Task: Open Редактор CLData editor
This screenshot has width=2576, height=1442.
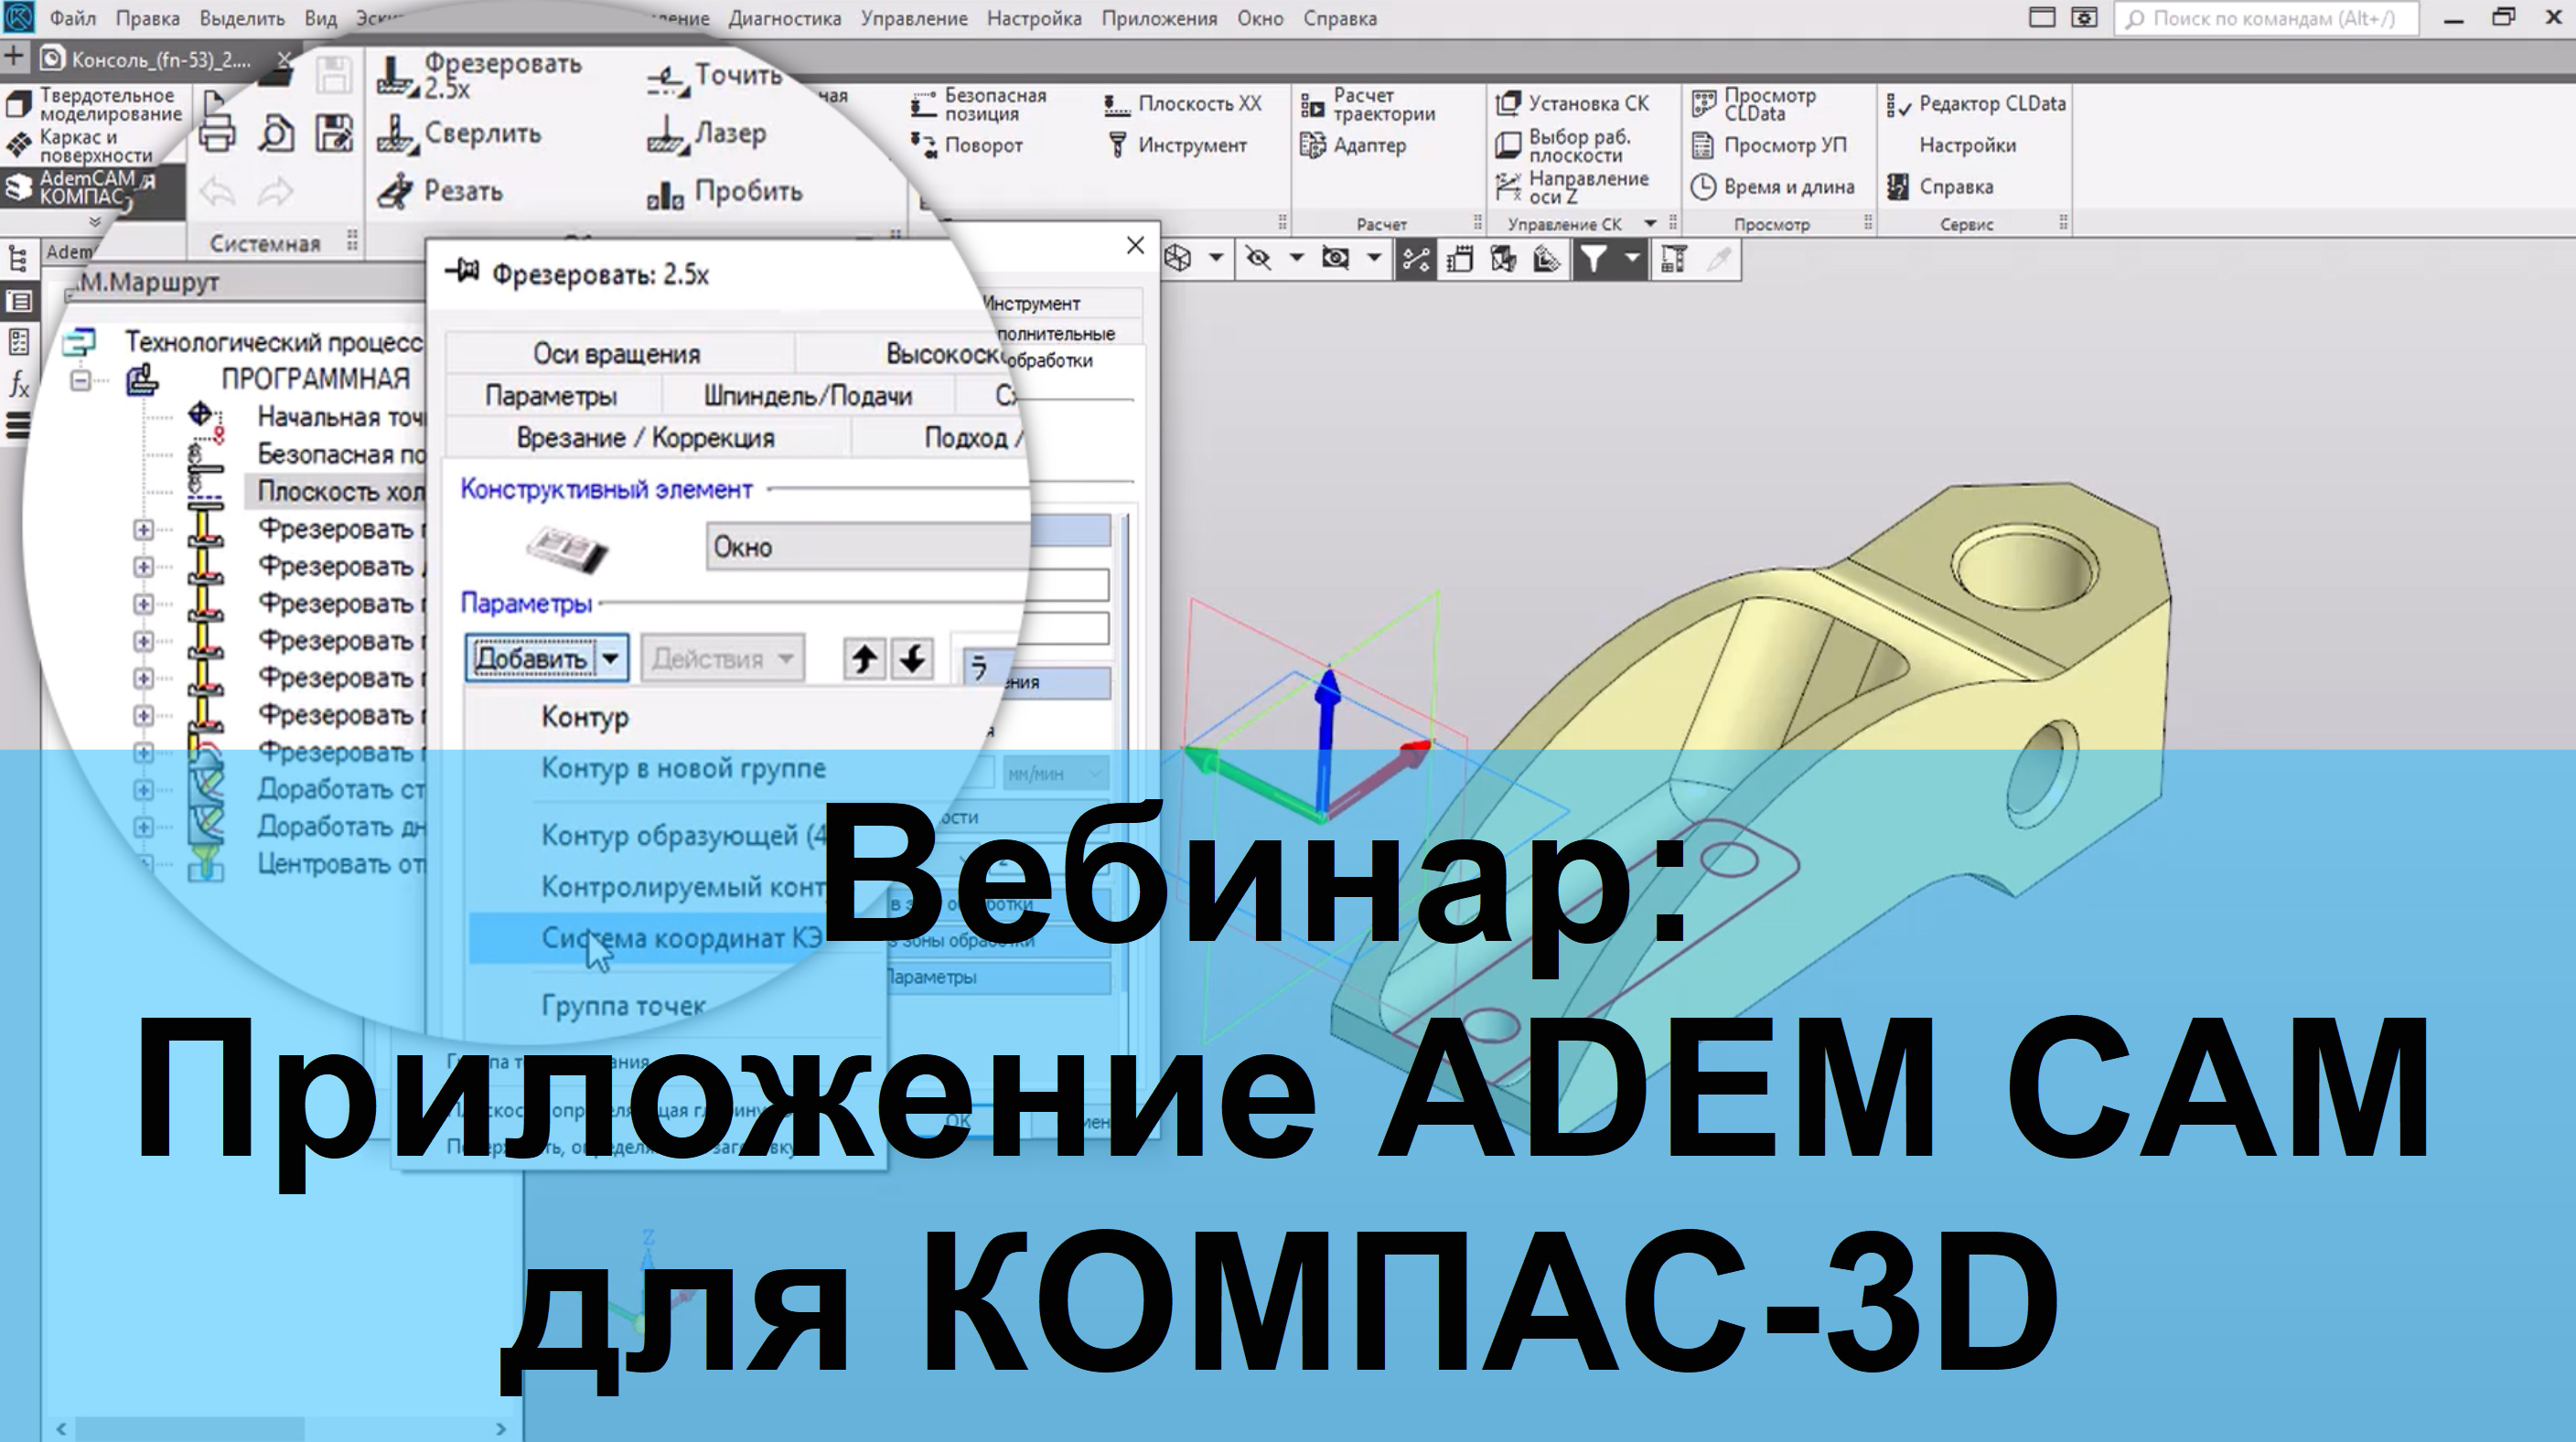Action: click(1976, 104)
